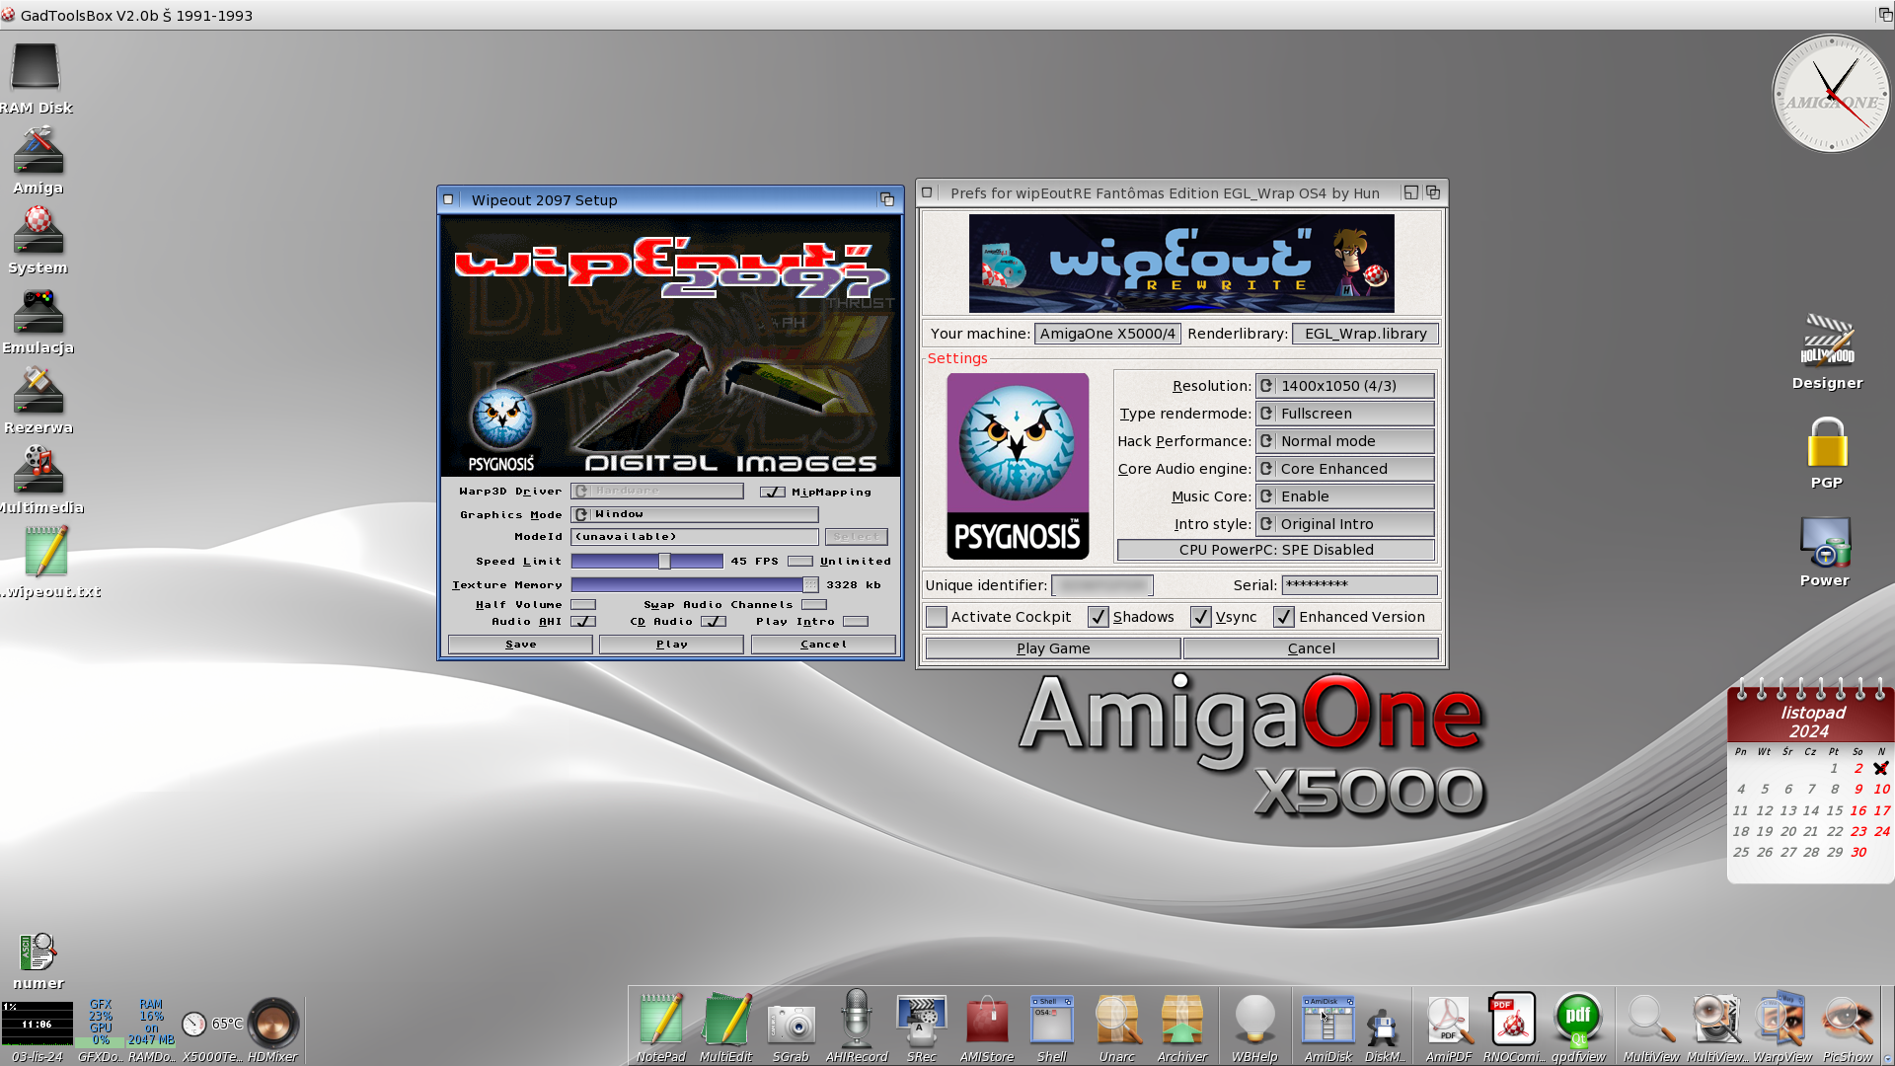Open WBHelp lightbulb in the dock
Viewport: 1895px width, 1066px height.
click(x=1254, y=1019)
